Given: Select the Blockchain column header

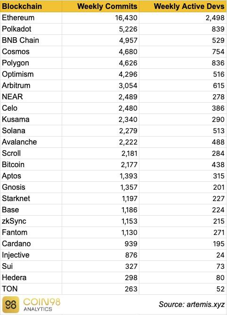Looking at the screenshot, I should pyautogui.click(x=22, y=6).
